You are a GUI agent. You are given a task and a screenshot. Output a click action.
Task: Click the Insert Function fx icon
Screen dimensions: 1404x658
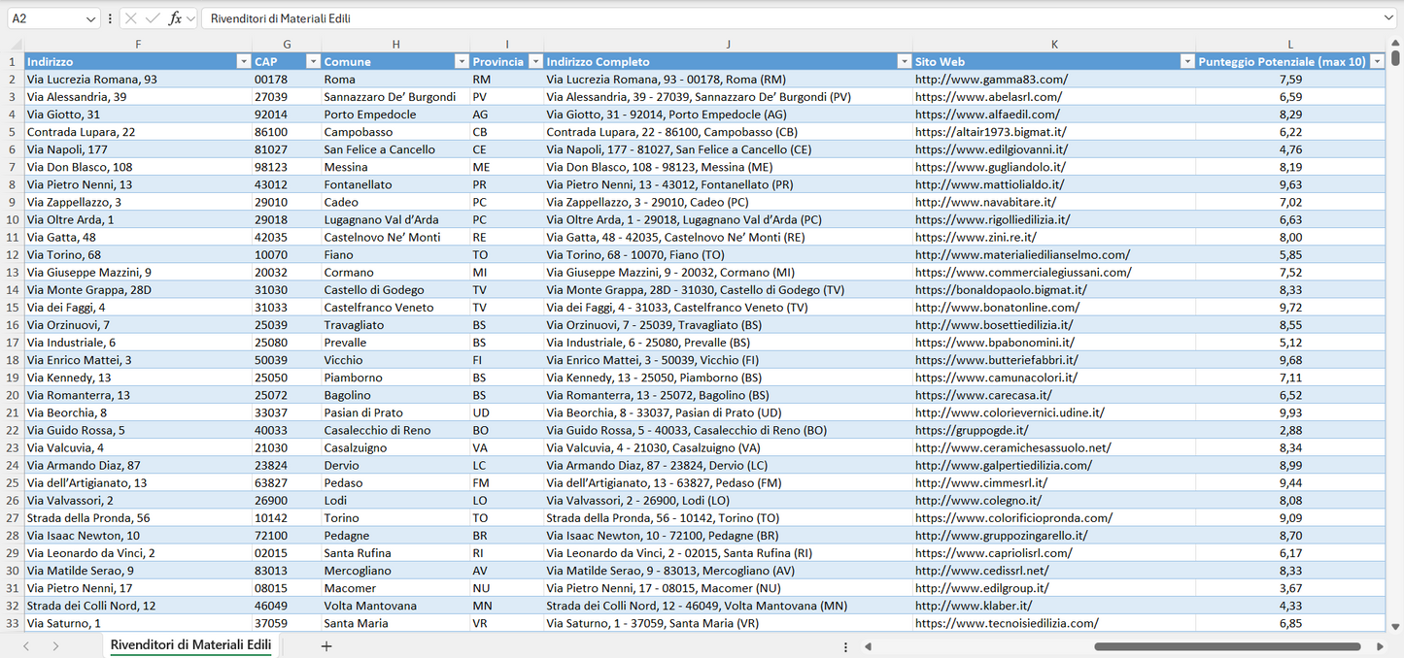pos(175,18)
